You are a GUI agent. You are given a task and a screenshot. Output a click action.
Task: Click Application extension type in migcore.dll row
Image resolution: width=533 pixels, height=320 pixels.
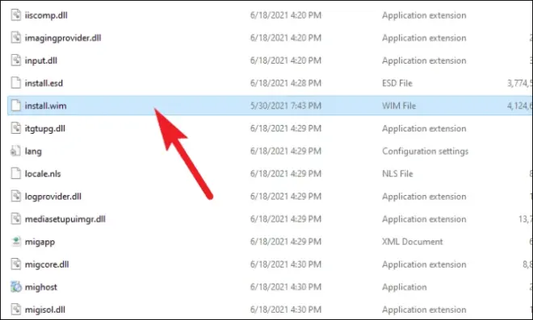coord(424,264)
